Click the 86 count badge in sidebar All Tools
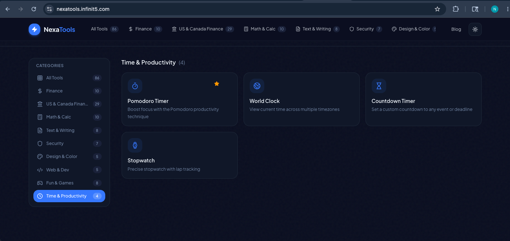 [x=97, y=78]
